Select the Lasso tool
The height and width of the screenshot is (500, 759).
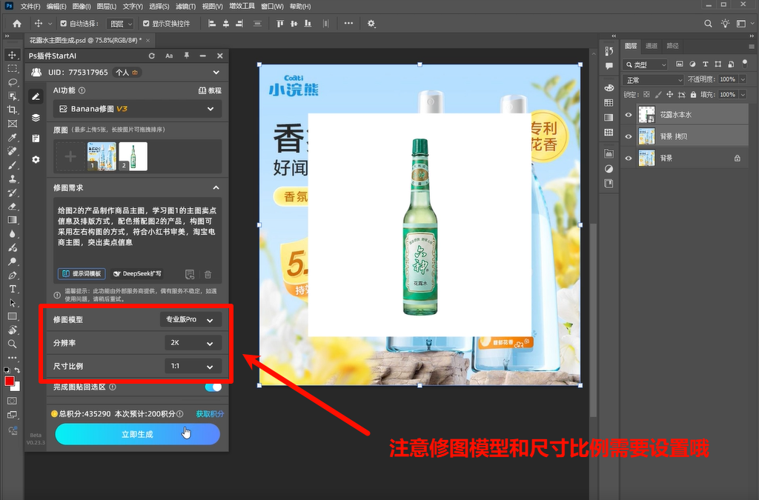(11, 83)
